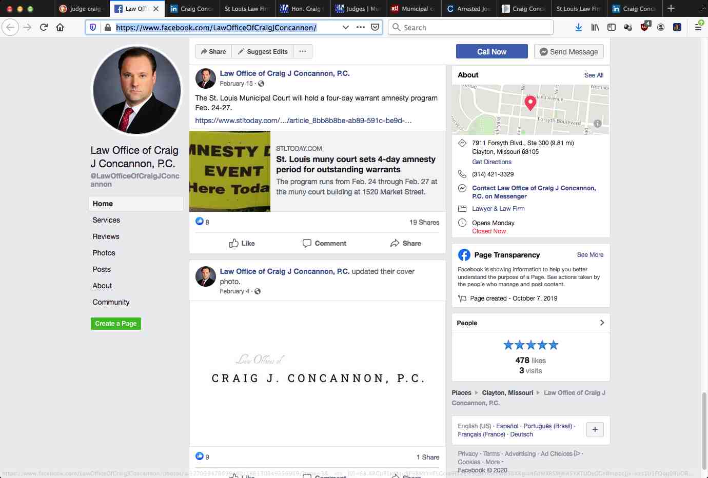Click the thumbs-up Like on amnesty post
The image size is (708, 478).
[242, 243]
